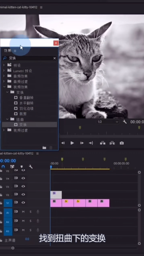Mute audio track A1

(23, 212)
